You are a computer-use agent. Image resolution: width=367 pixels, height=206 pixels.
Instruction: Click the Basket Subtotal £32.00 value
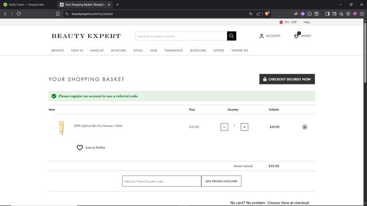point(274,166)
